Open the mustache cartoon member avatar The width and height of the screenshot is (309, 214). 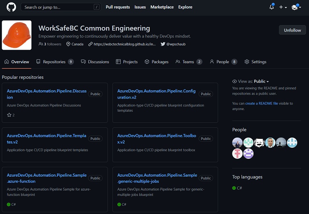tap(259, 143)
